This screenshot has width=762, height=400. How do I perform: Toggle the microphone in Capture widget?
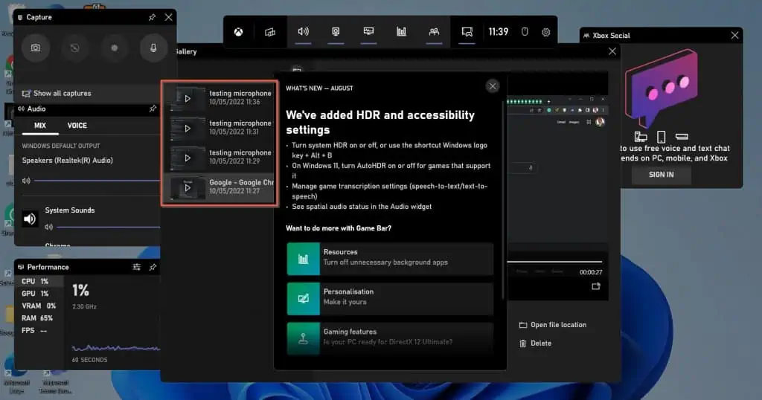[153, 48]
